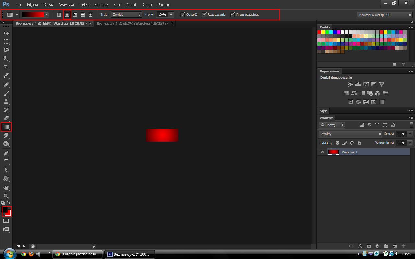Open the layer Krycie dropdown arrow
Image resolution: width=415 pixels, height=259 pixels.
coord(411,134)
